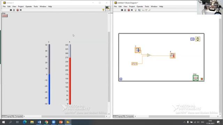The height and width of the screenshot is (125, 223).
Task: Click Run Continuously in front panel toolbar
Action: click(x=14, y=10)
